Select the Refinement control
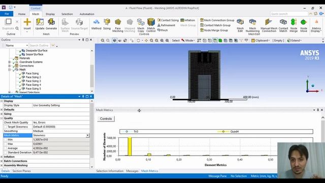 coord(166,25)
